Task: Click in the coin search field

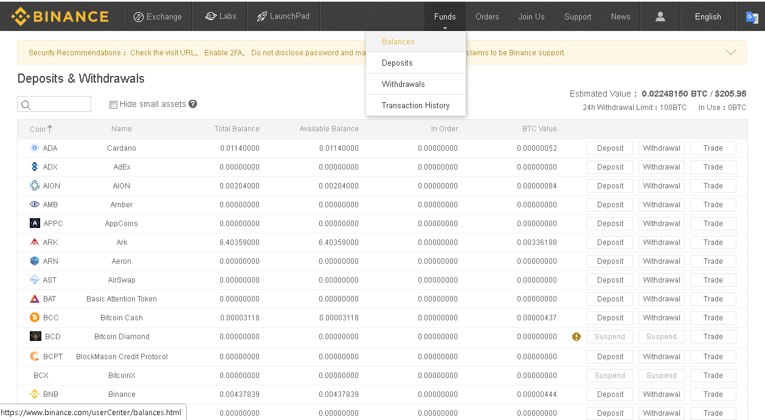Action: [x=54, y=104]
